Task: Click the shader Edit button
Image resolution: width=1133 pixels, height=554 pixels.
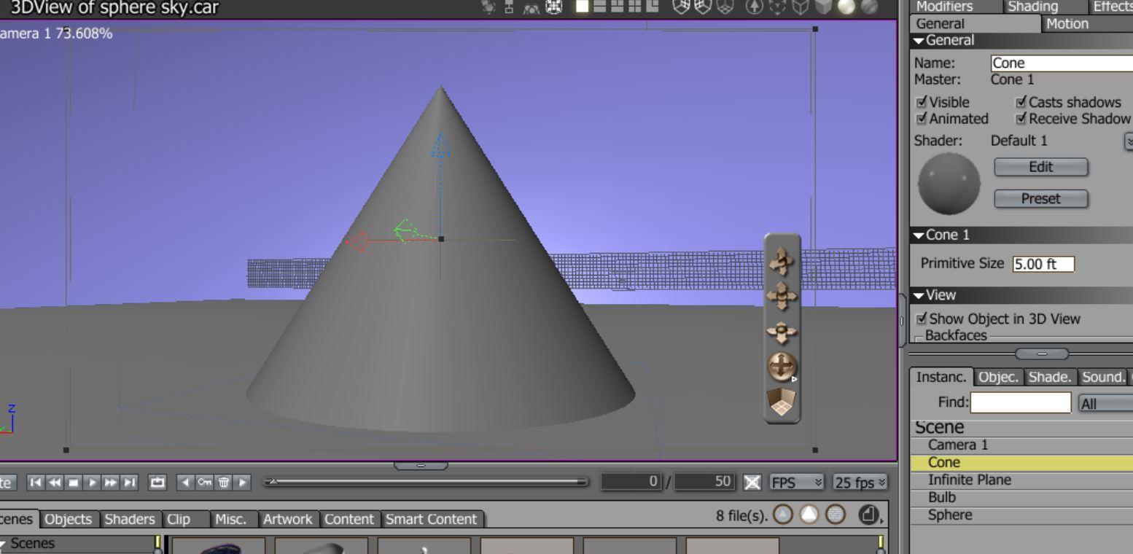Action: (1040, 167)
